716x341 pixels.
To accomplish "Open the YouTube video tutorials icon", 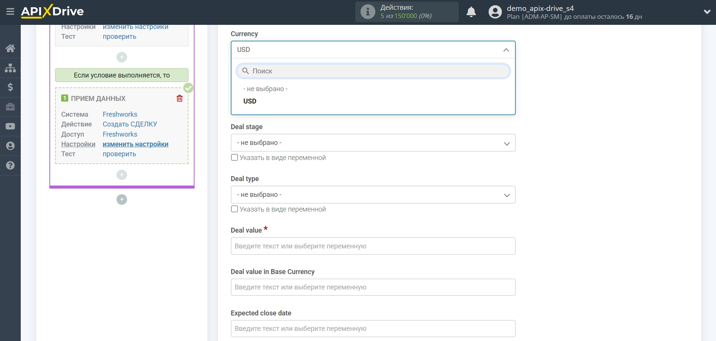I will click(x=10, y=126).
